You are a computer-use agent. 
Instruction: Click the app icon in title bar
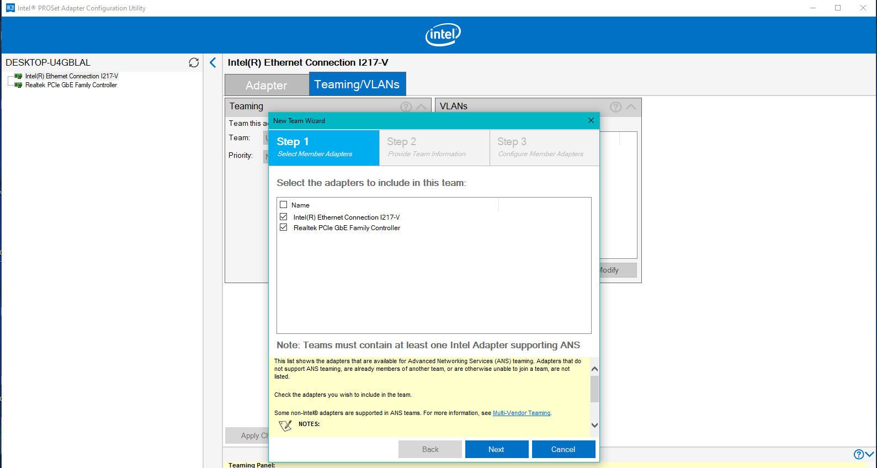coord(10,8)
